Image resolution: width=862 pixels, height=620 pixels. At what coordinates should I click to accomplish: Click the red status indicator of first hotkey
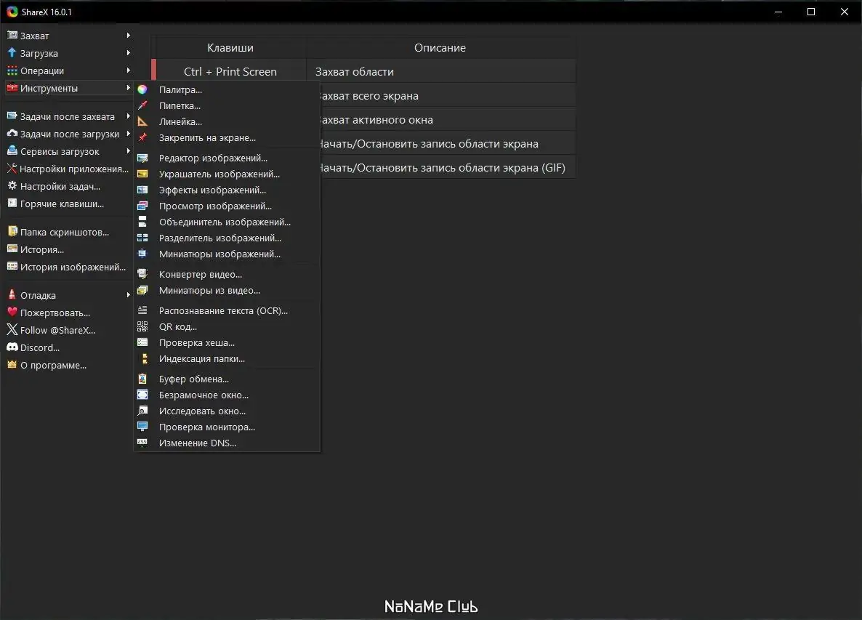pos(154,71)
